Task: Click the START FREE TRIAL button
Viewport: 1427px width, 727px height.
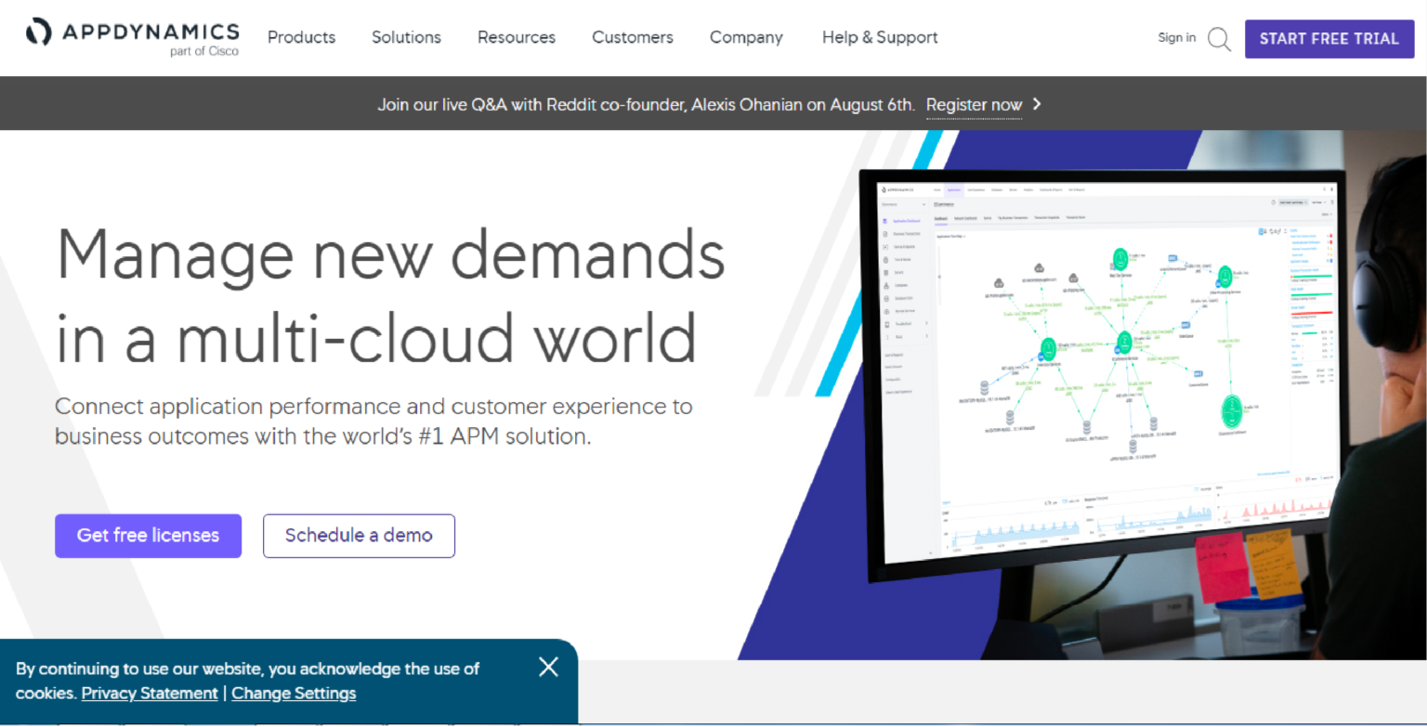Action: coord(1329,39)
